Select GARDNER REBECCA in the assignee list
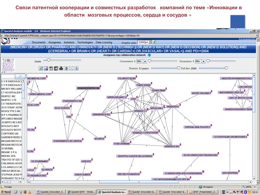260x195 pixels. (12, 137)
